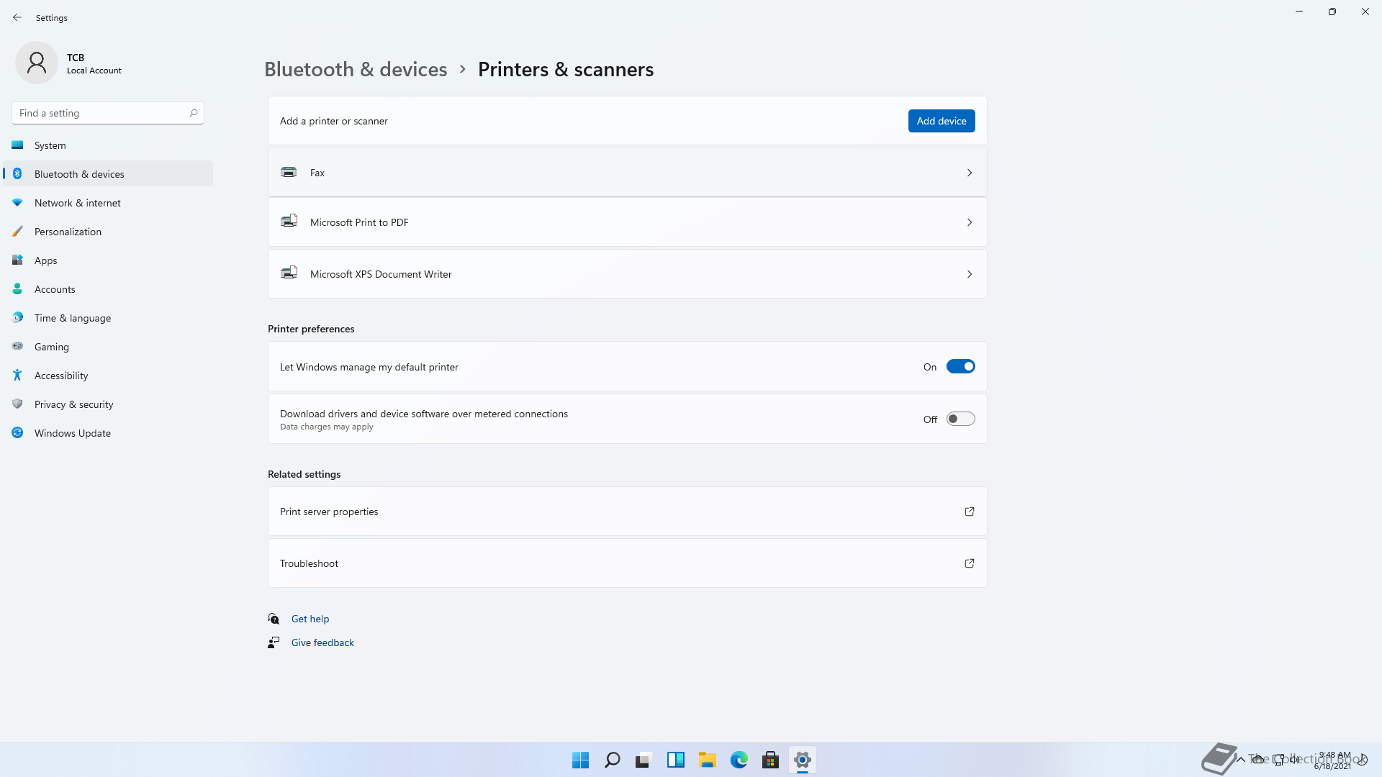Screen dimensions: 1382x777
Task: Click the Network wifi icon in sidebar
Action: 17,203
